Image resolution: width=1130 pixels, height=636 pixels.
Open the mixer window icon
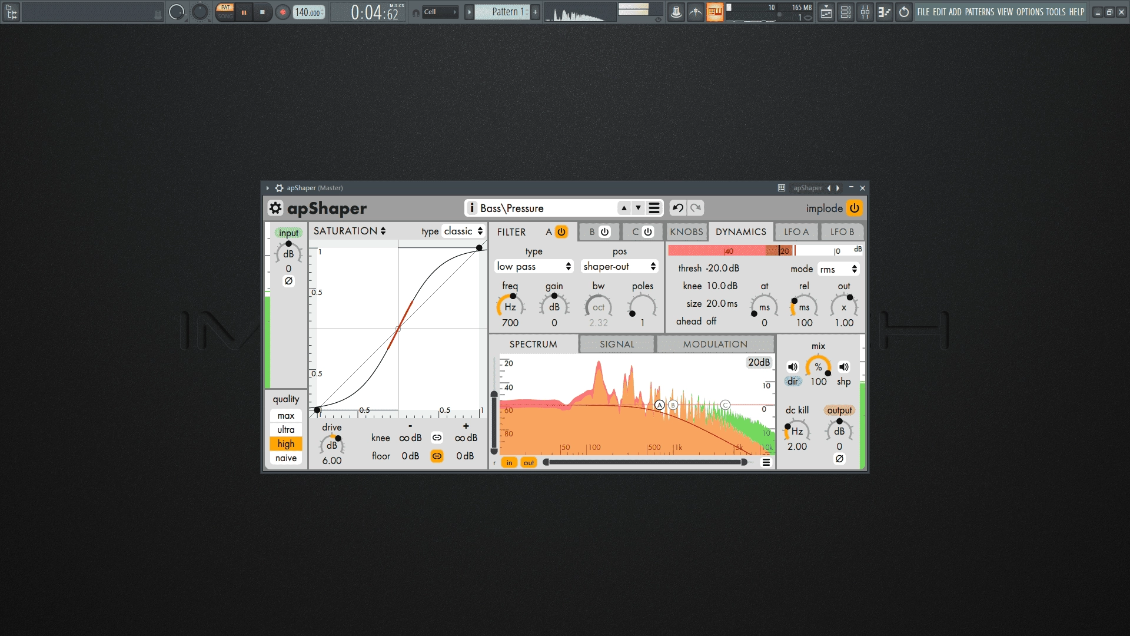point(865,12)
